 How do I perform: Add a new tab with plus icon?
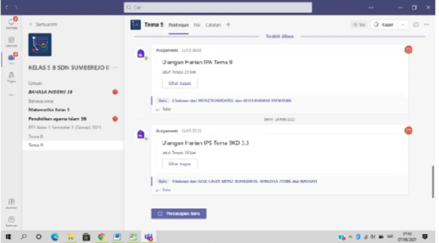pyautogui.click(x=228, y=25)
